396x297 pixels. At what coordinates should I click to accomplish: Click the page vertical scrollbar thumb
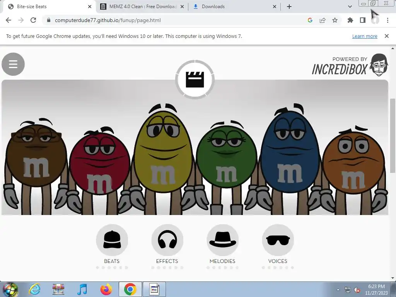click(x=393, y=136)
